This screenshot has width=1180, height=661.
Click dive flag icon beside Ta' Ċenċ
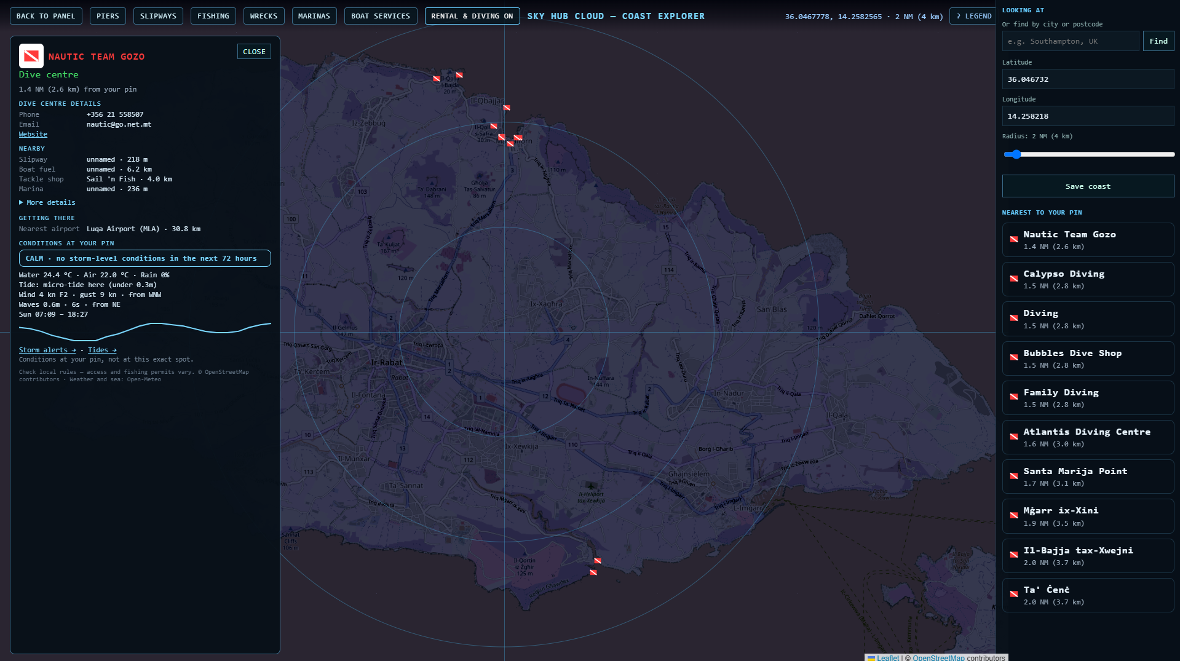1013,595
